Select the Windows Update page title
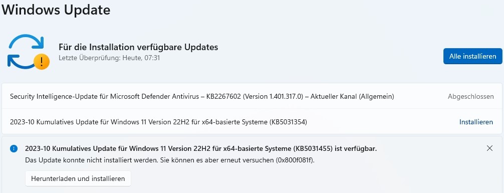Image resolution: width=504 pixels, height=193 pixels. (x=56, y=10)
